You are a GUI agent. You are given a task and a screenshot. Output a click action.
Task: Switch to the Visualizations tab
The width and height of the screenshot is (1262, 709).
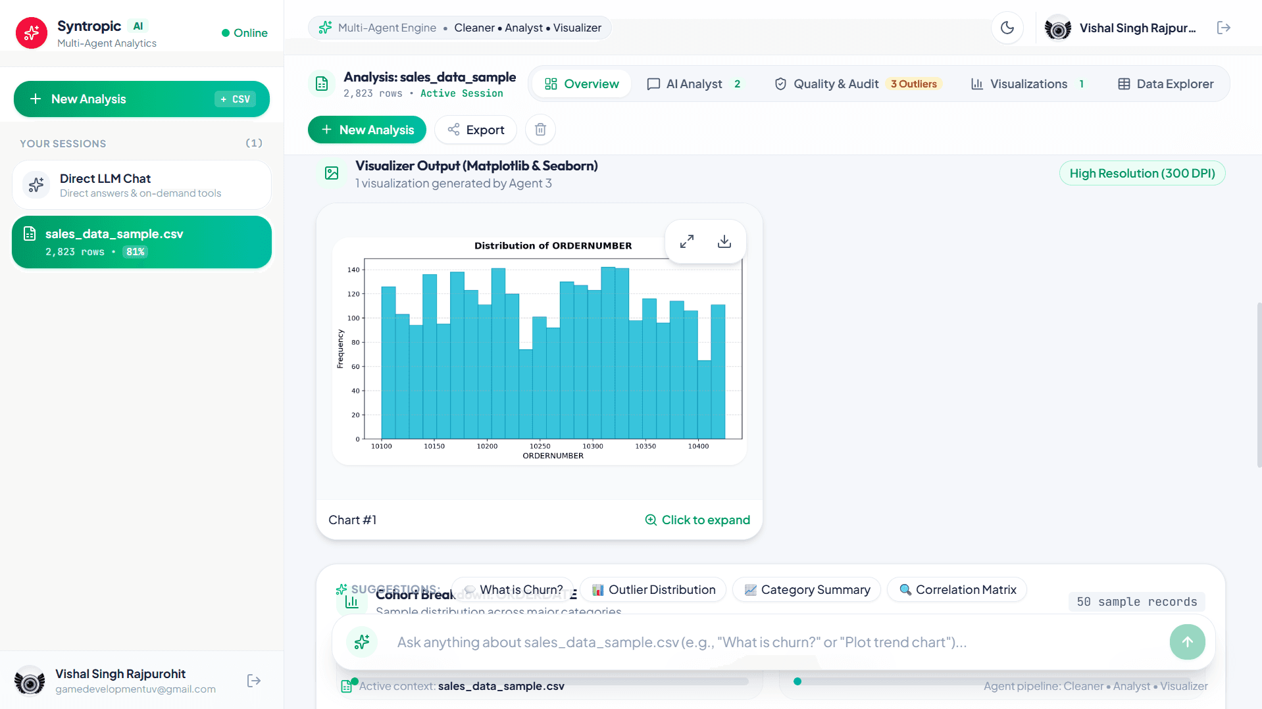(x=1027, y=84)
